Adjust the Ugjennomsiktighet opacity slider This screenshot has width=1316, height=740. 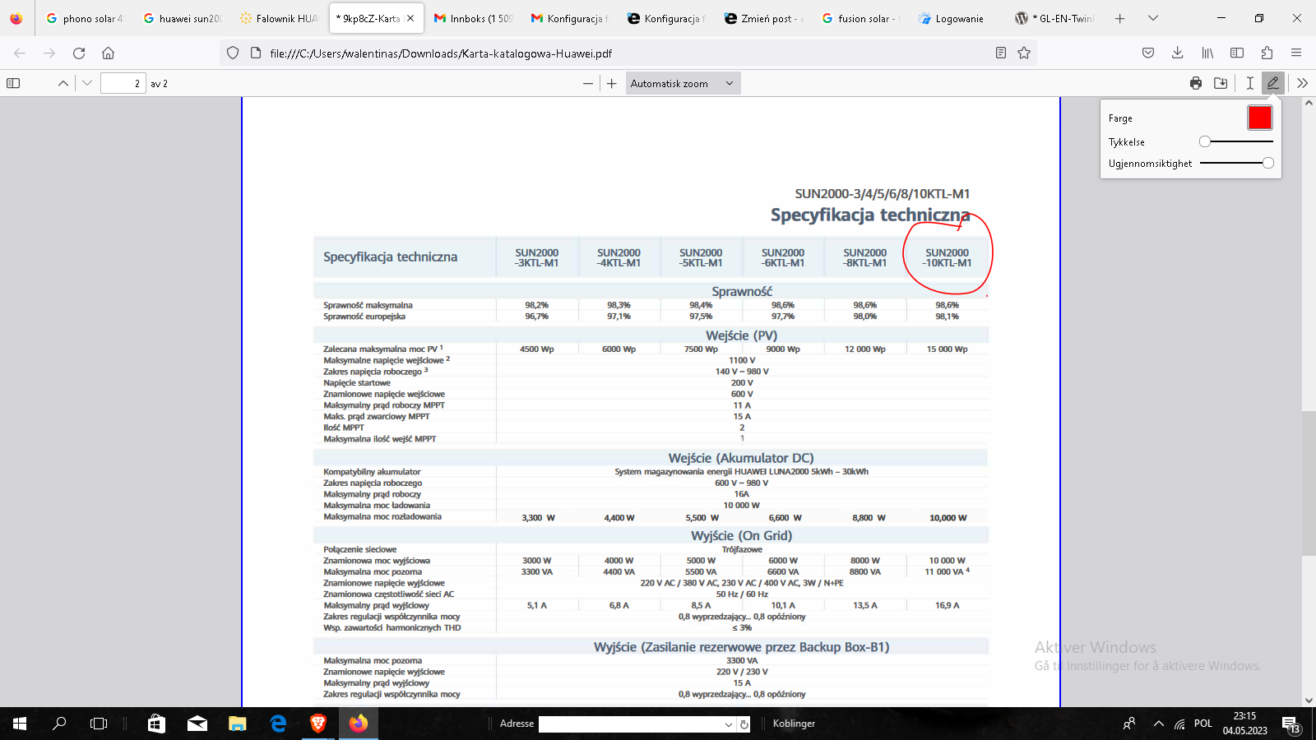coord(1236,163)
